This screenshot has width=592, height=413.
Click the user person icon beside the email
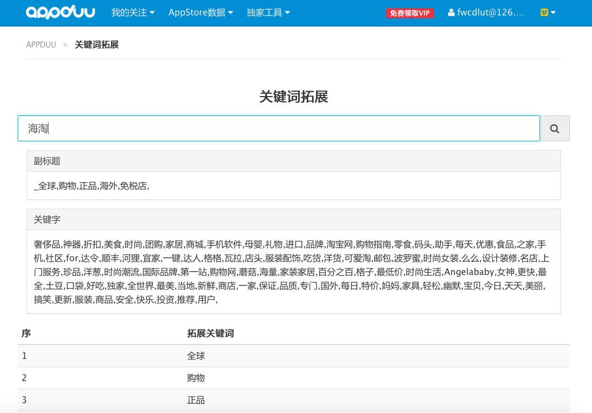click(451, 12)
